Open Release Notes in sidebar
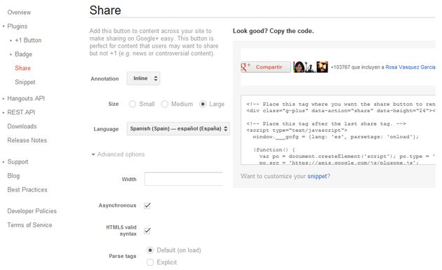The width and height of the screenshot is (442, 270). [x=27, y=140]
